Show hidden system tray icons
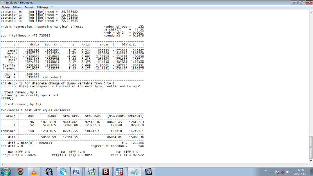The image size is (313, 176). [x=272, y=172]
